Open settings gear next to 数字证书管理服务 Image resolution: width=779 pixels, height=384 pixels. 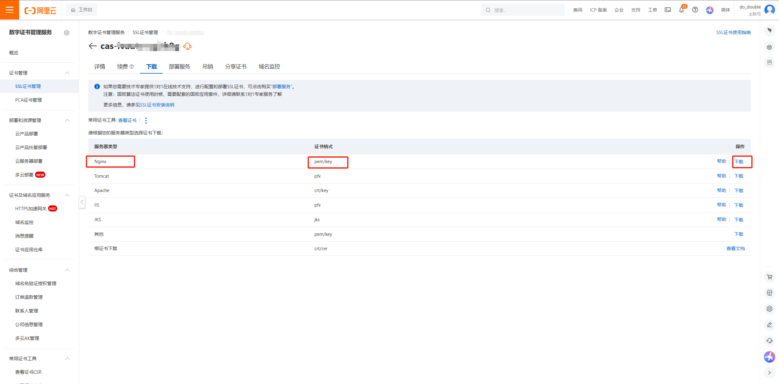click(x=67, y=33)
